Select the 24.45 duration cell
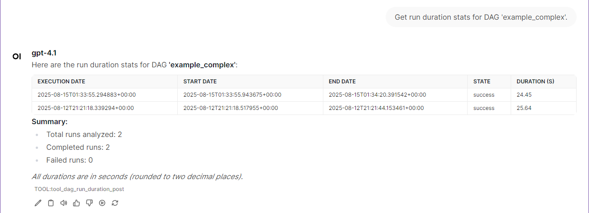Screen dimensions: 589x213 tap(543, 95)
